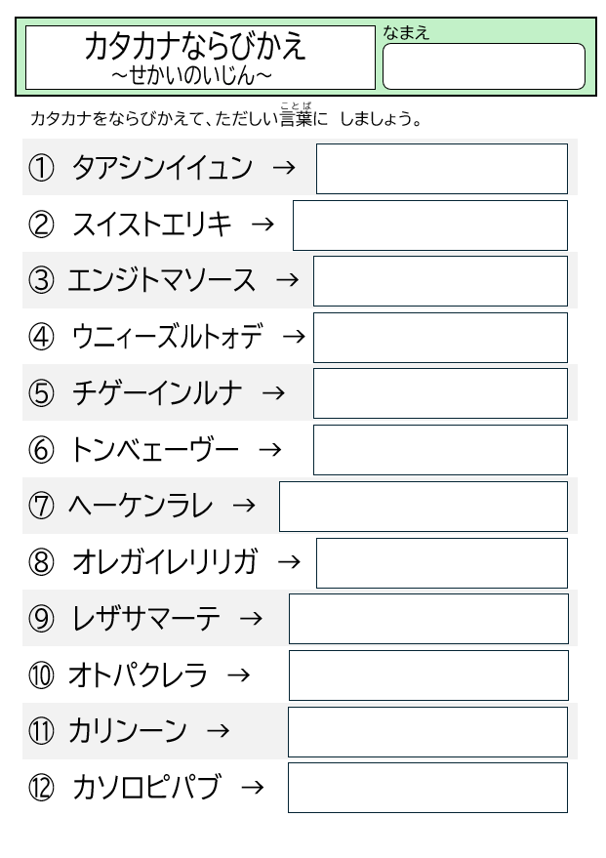Select answer box for question ⑤ チゲーインルナ
Screen dimensions: 606x858
pos(440,393)
